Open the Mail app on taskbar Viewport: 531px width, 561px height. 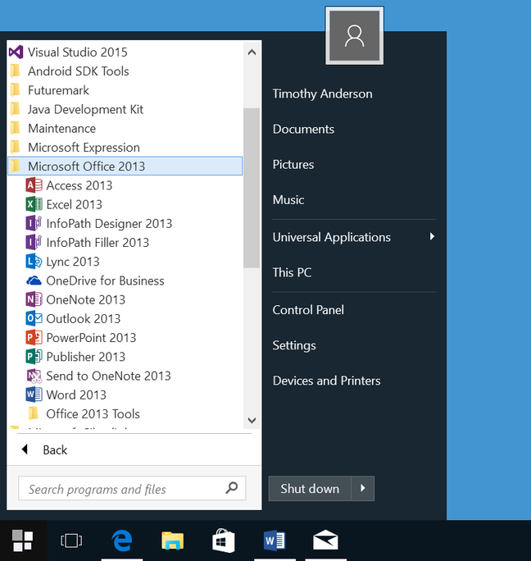(325, 540)
